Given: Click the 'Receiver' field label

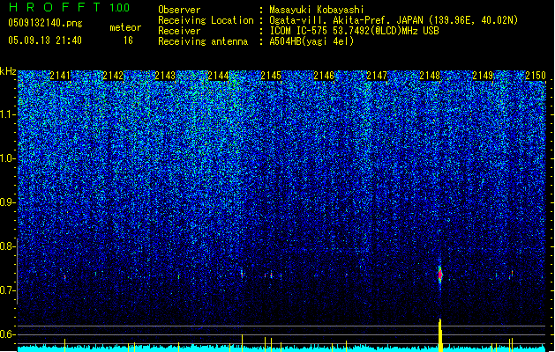Looking at the screenshot, I should click(x=179, y=31).
